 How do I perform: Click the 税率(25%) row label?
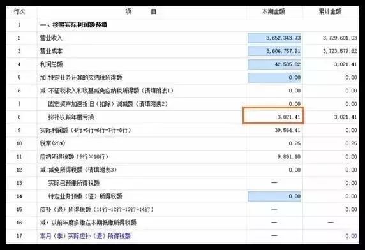pos(52,143)
